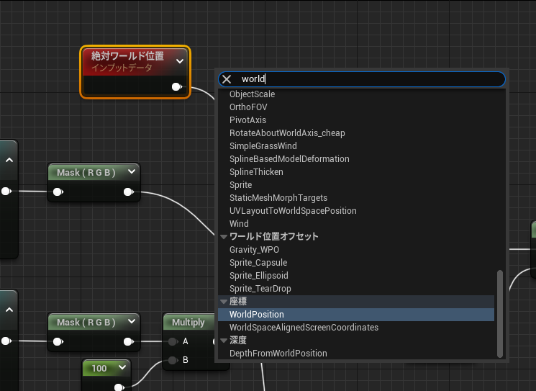Collapse the 深度 category
Image resolution: width=536 pixels, height=391 pixels.
pyautogui.click(x=224, y=341)
